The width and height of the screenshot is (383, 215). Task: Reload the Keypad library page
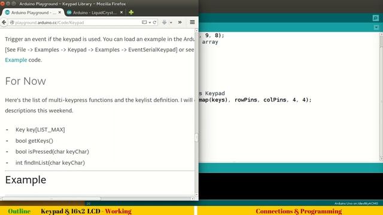coord(154,23)
